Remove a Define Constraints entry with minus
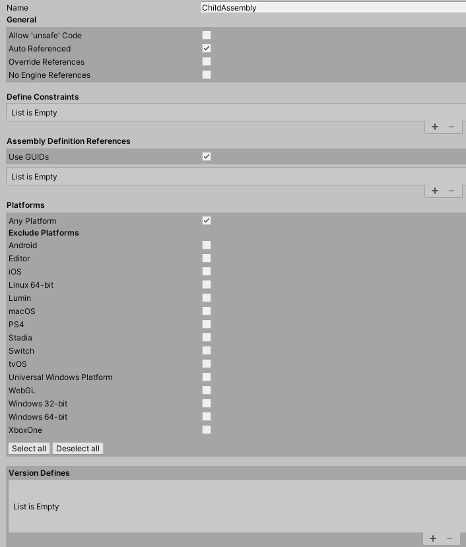This screenshot has height=547, width=466. [451, 127]
